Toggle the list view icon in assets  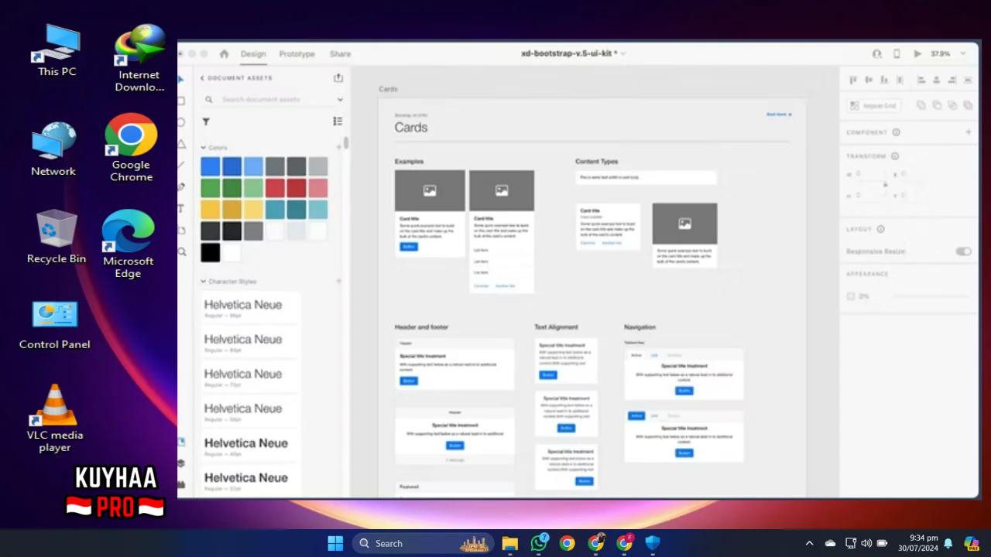click(x=338, y=121)
